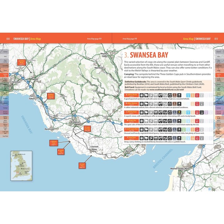Click the sun icon in the Abbey Buttress row
This screenshot has width=224, height=224.
142,104
